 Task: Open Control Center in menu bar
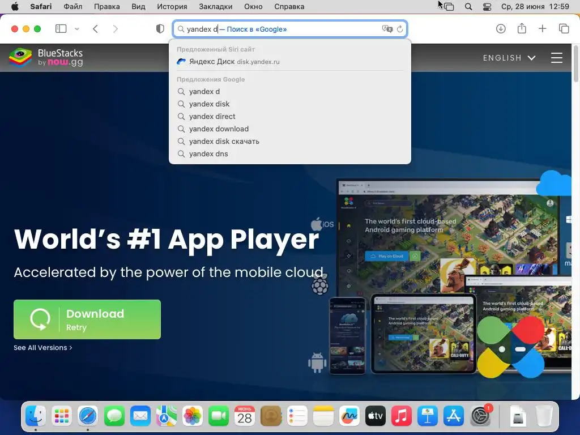(487, 7)
